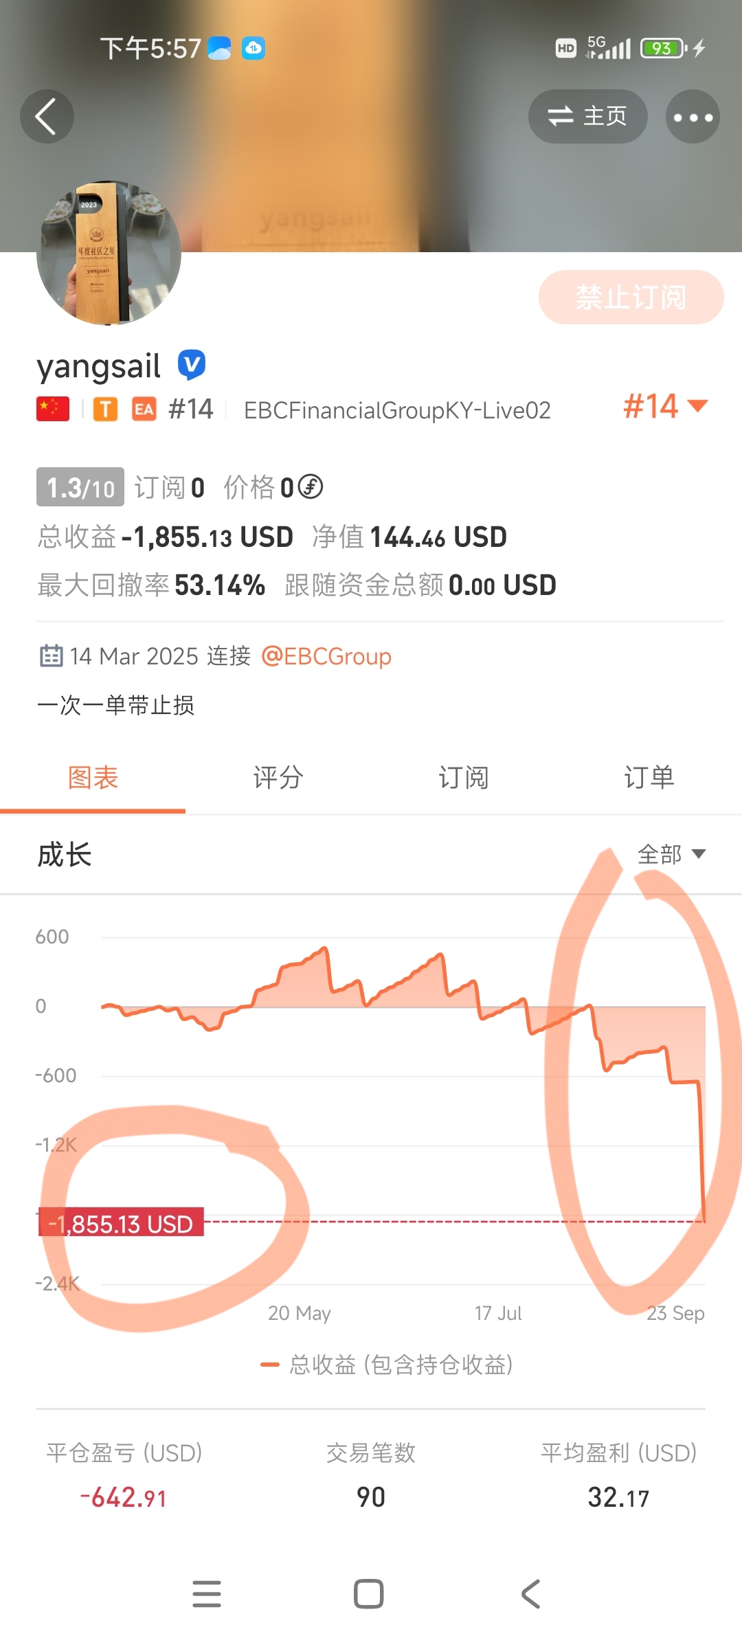Tap the calendar icon beside connection date
The height and width of the screenshot is (1649, 742).
pos(51,656)
